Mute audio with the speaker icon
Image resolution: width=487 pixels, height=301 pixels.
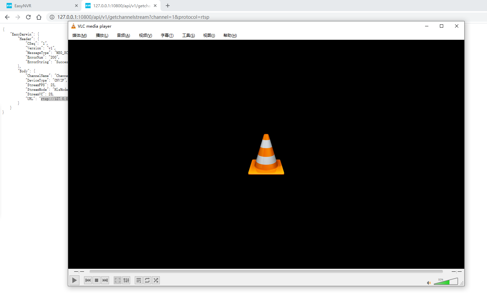pos(429,283)
